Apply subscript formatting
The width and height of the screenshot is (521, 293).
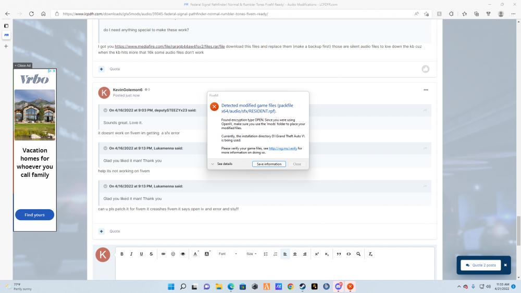[x=327, y=254]
